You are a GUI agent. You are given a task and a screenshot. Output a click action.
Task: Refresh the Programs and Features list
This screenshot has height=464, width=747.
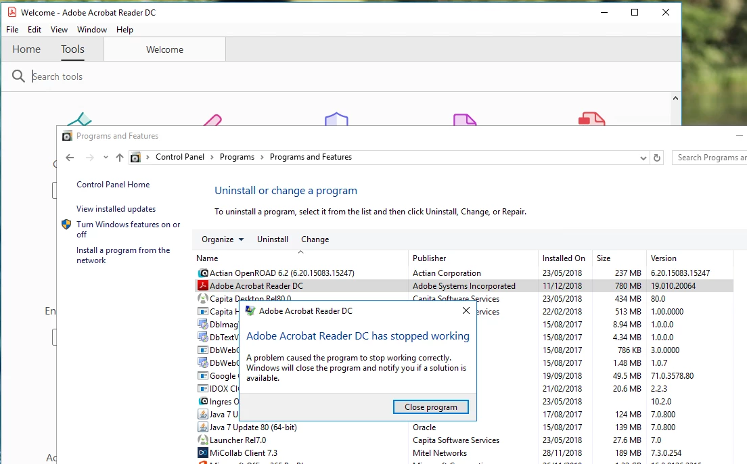[657, 158]
